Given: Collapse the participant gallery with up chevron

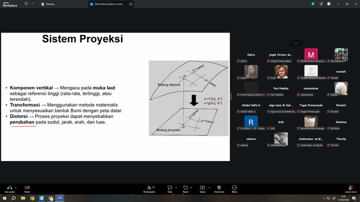Looking at the screenshot, I should click(296, 43).
